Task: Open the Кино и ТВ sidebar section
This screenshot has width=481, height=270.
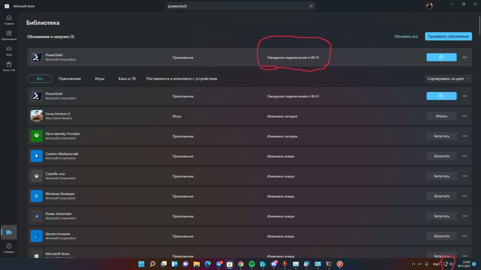Action: pyautogui.click(x=9, y=66)
